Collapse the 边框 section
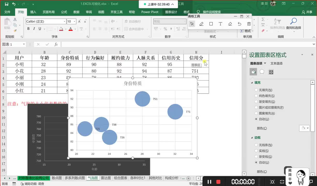 (252, 138)
